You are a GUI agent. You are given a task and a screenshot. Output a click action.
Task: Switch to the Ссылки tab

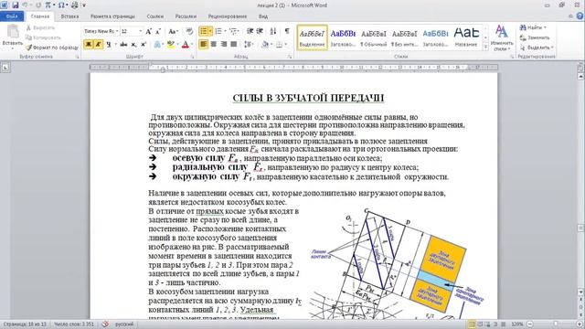tap(154, 16)
